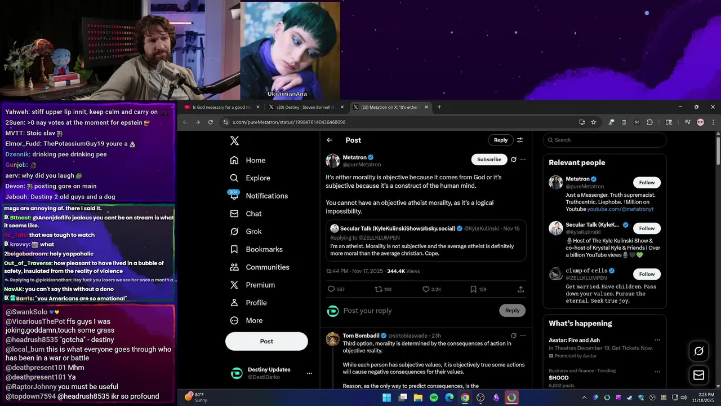Open the X logo home link
Viewport: 721px width, 406px height.
pos(235,141)
